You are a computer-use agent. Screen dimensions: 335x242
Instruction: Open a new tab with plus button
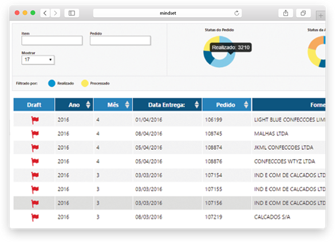click(321, 15)
